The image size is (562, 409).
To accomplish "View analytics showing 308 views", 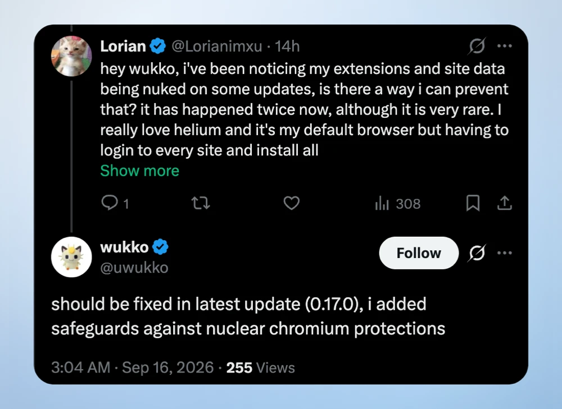I will (x=397, y=204).
